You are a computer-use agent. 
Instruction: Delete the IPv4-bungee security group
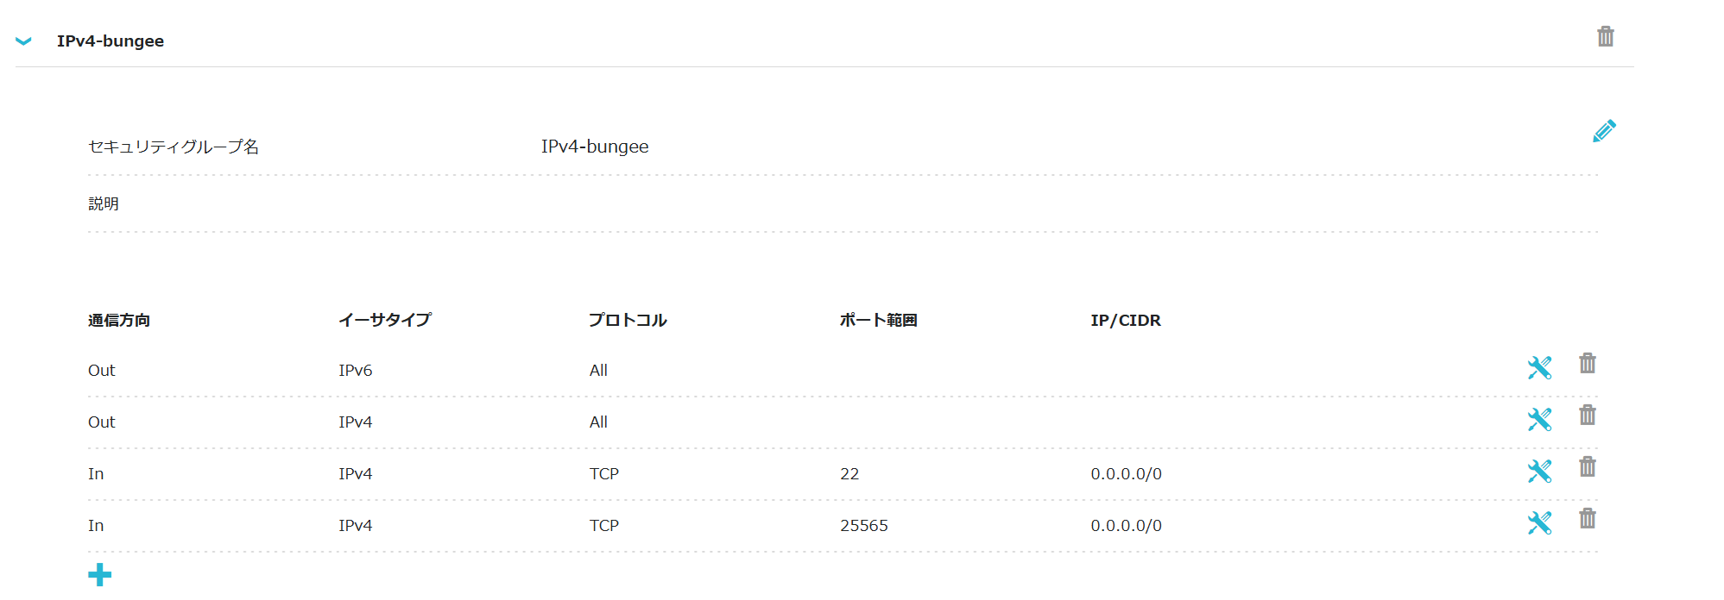(1605, 36)
